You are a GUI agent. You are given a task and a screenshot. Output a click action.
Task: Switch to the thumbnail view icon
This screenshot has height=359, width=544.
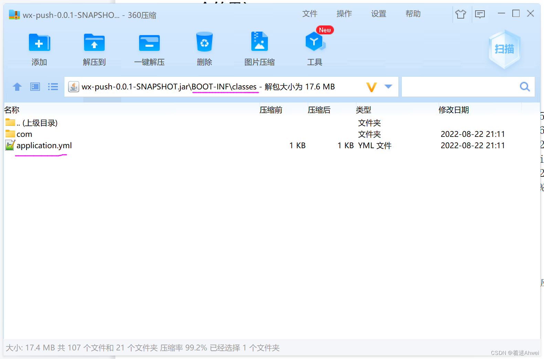pos(35,87)
